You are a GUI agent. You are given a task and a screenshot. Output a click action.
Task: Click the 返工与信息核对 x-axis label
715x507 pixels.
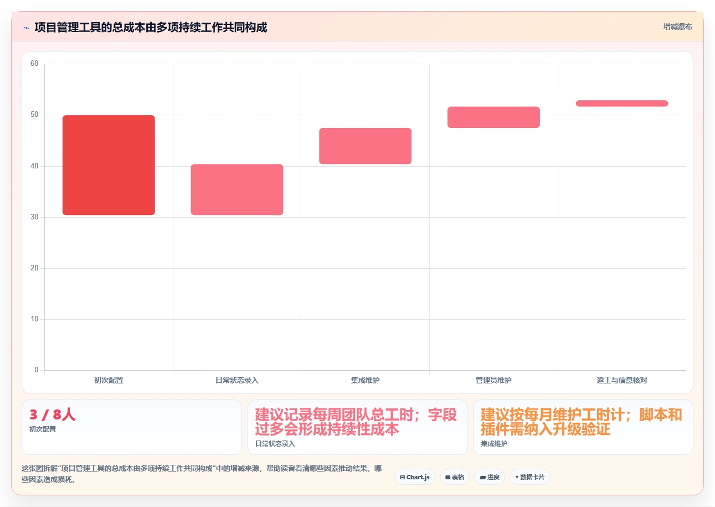622,380
